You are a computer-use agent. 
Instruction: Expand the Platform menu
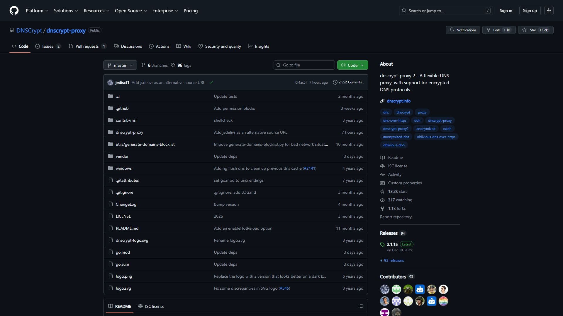tap(37, 11)
